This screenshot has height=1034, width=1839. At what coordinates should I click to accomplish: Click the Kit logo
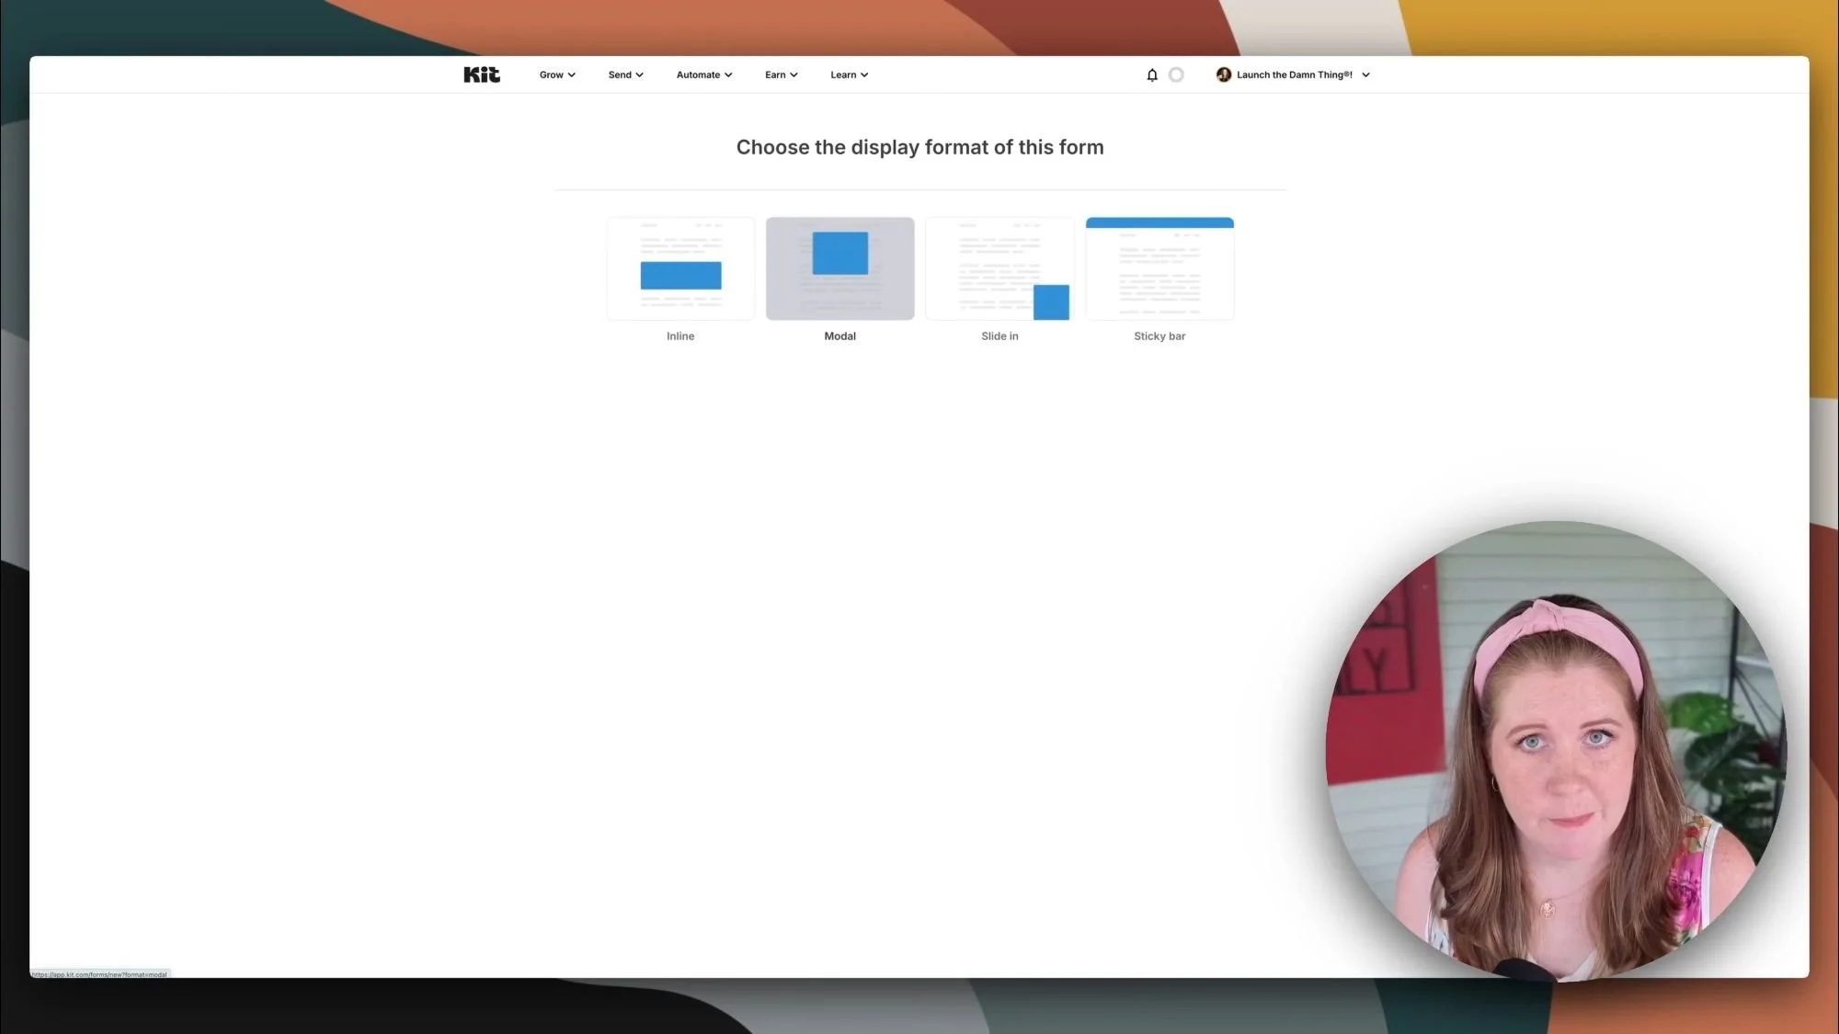(x=481, y=74)
